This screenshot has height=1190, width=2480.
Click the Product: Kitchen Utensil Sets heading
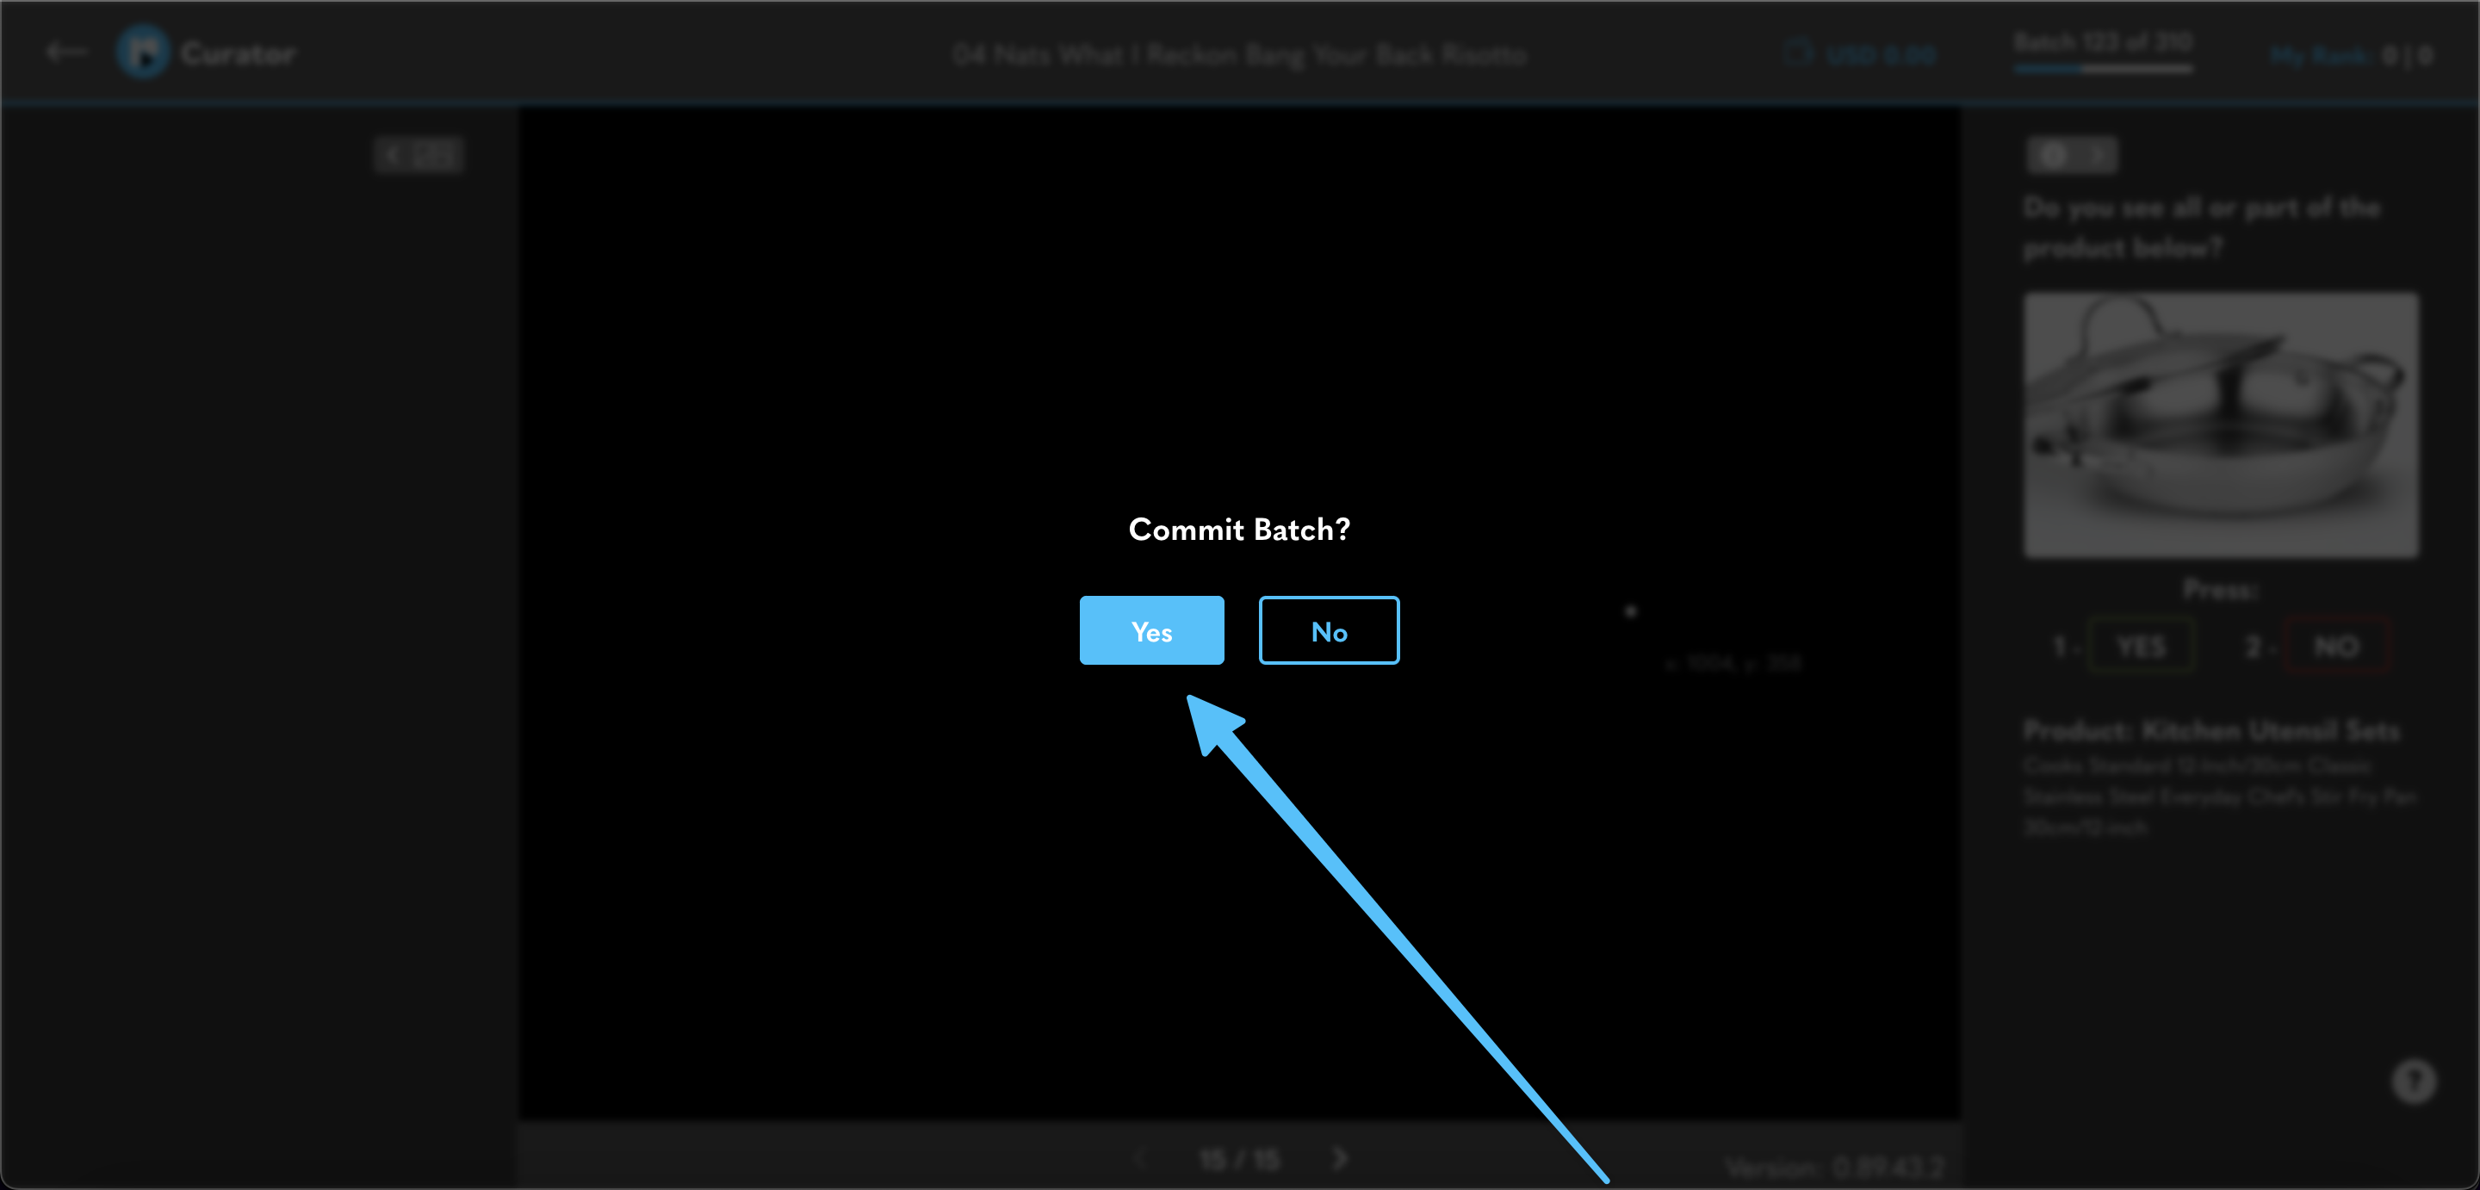pos(2210,732)
